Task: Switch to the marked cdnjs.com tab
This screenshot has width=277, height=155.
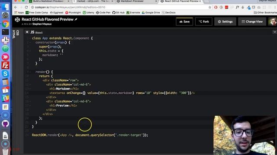Action: (93, 1)
